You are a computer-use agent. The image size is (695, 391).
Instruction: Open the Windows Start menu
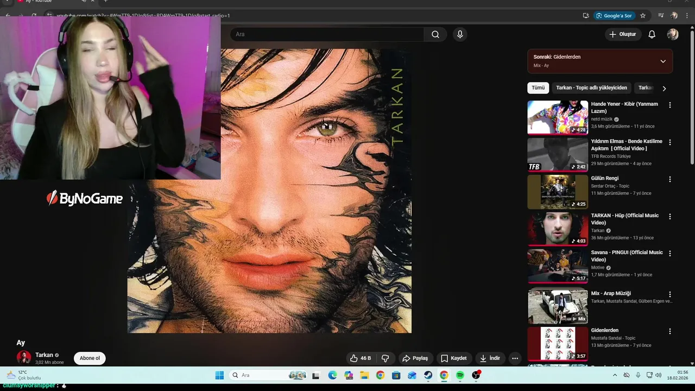pos(219,375)
